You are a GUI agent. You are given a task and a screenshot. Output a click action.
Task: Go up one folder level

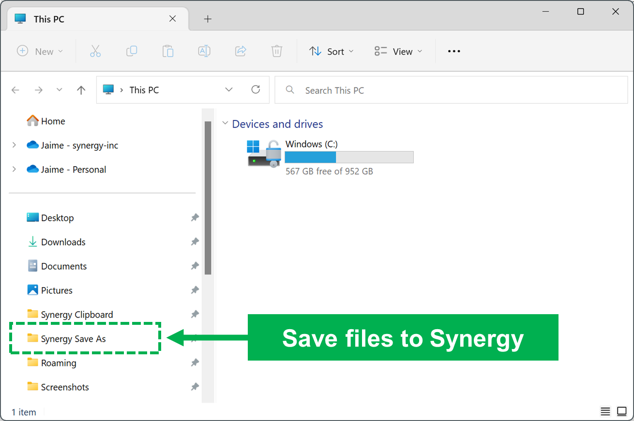81,90
